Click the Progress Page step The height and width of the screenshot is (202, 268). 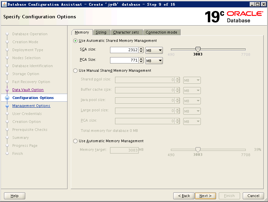(x=25, y=146)
